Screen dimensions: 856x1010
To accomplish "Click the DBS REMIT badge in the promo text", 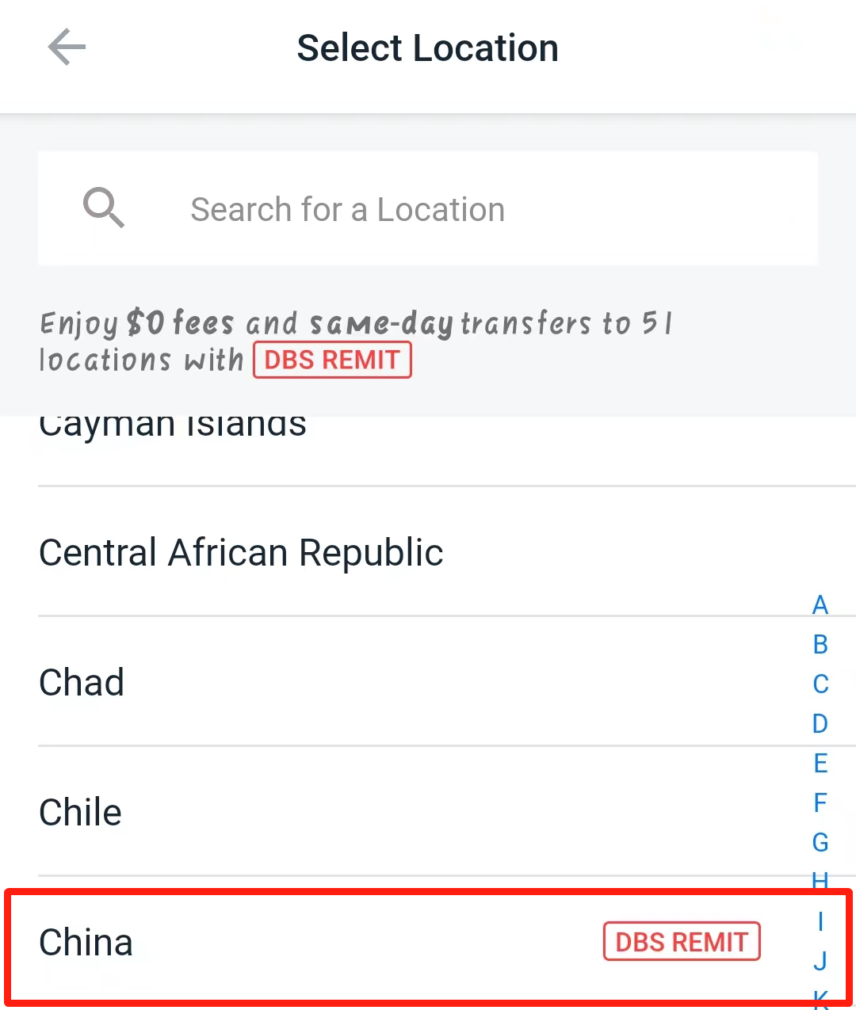I will click(x=332, y=360).
